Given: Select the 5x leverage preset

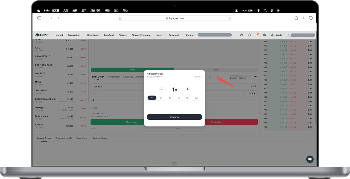Looking at the screenshot, I should point(179,98).
